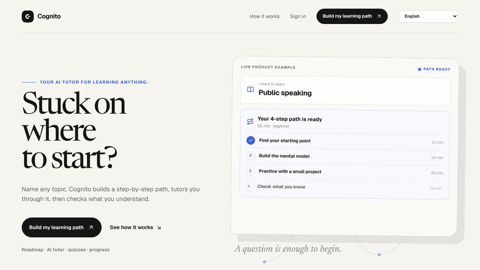Viewport: 480px width, 270px height.
Task: Click the arrow icon in header Build button
Action: (x=379, y=16)
